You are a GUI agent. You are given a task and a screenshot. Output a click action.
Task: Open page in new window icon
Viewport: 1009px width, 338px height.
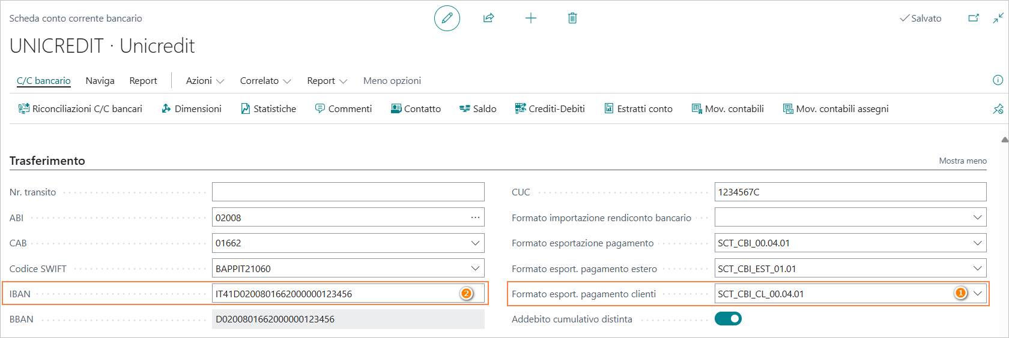coord(974,19)
